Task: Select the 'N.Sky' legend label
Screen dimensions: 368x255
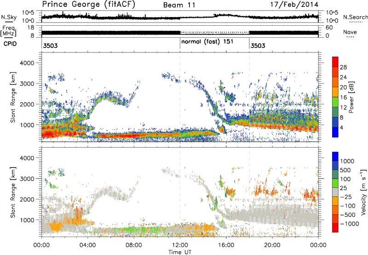Action: (x=9, y=17)
